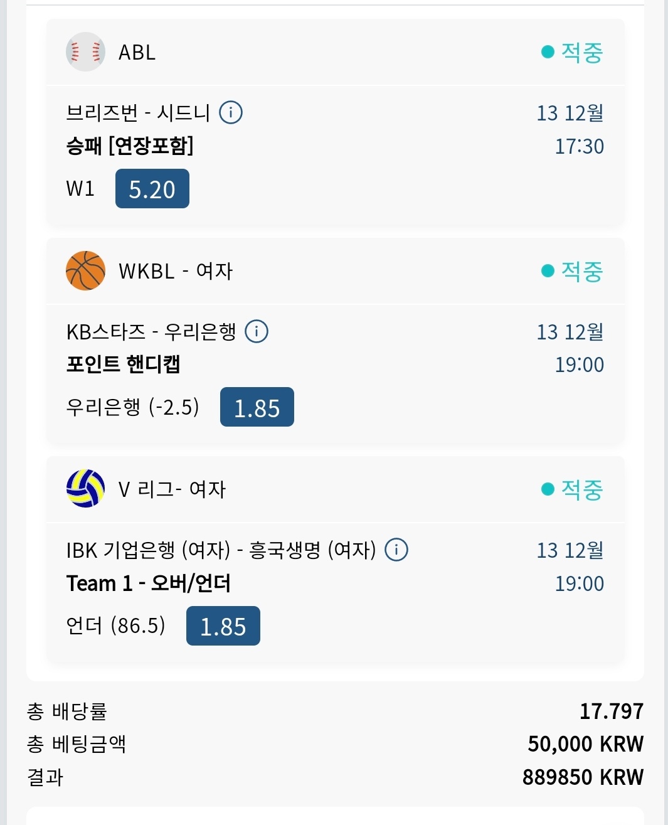Viewport: 668px width, 825px height.
Task: Open the KB스타즈 - 우리은행 match link
Action: point(151,331)
